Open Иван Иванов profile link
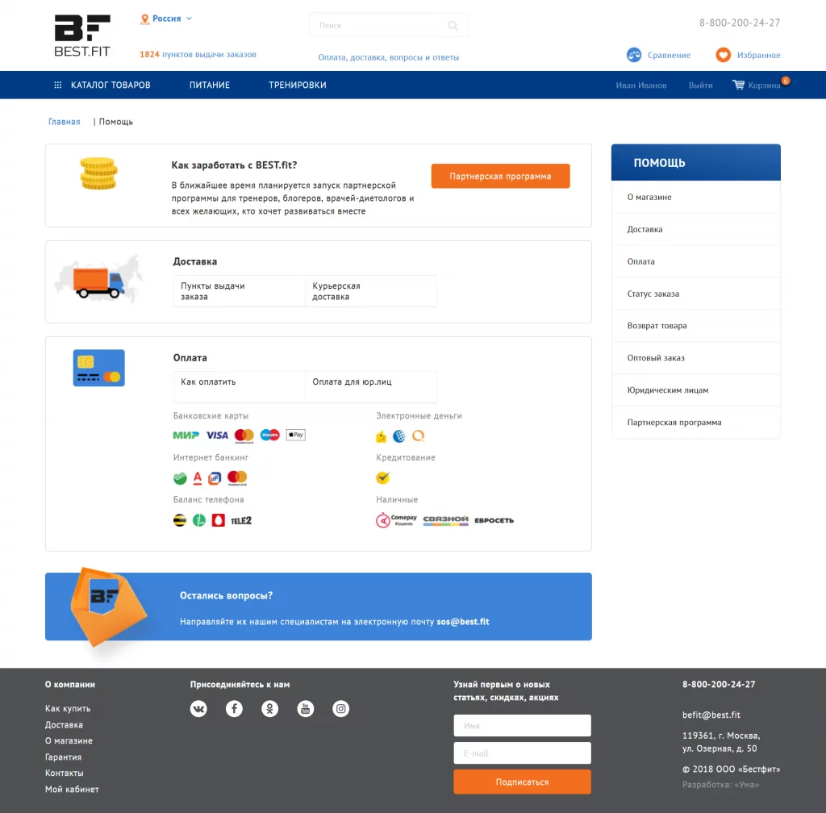826x813 pixels. [x=641, y=85]
